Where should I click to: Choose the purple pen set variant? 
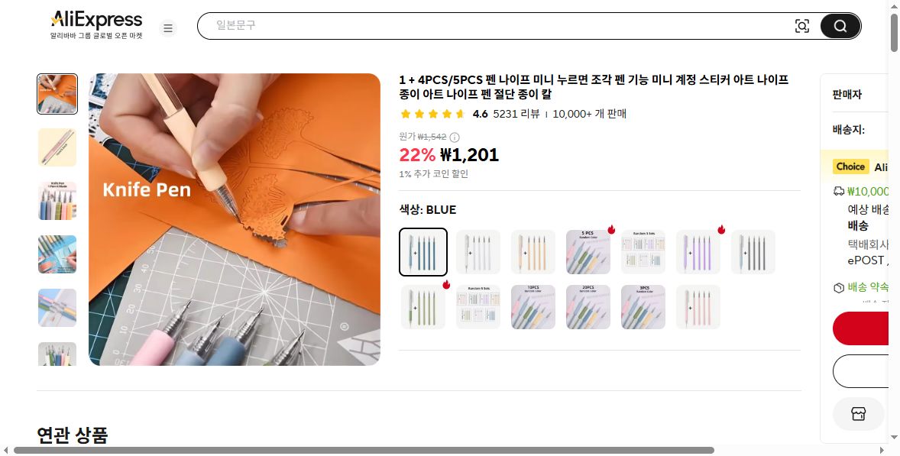point(698,252)
